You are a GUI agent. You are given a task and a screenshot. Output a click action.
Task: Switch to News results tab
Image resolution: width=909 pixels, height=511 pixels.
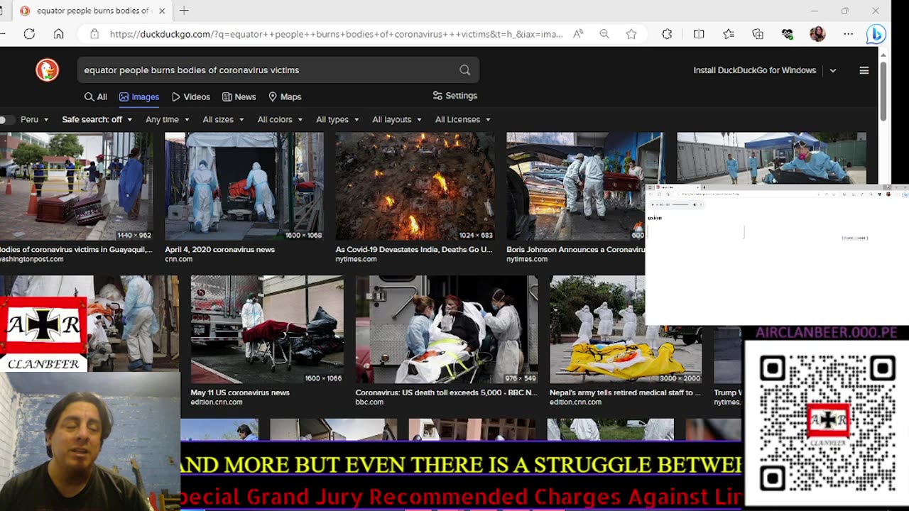click(x=239, y=97)
